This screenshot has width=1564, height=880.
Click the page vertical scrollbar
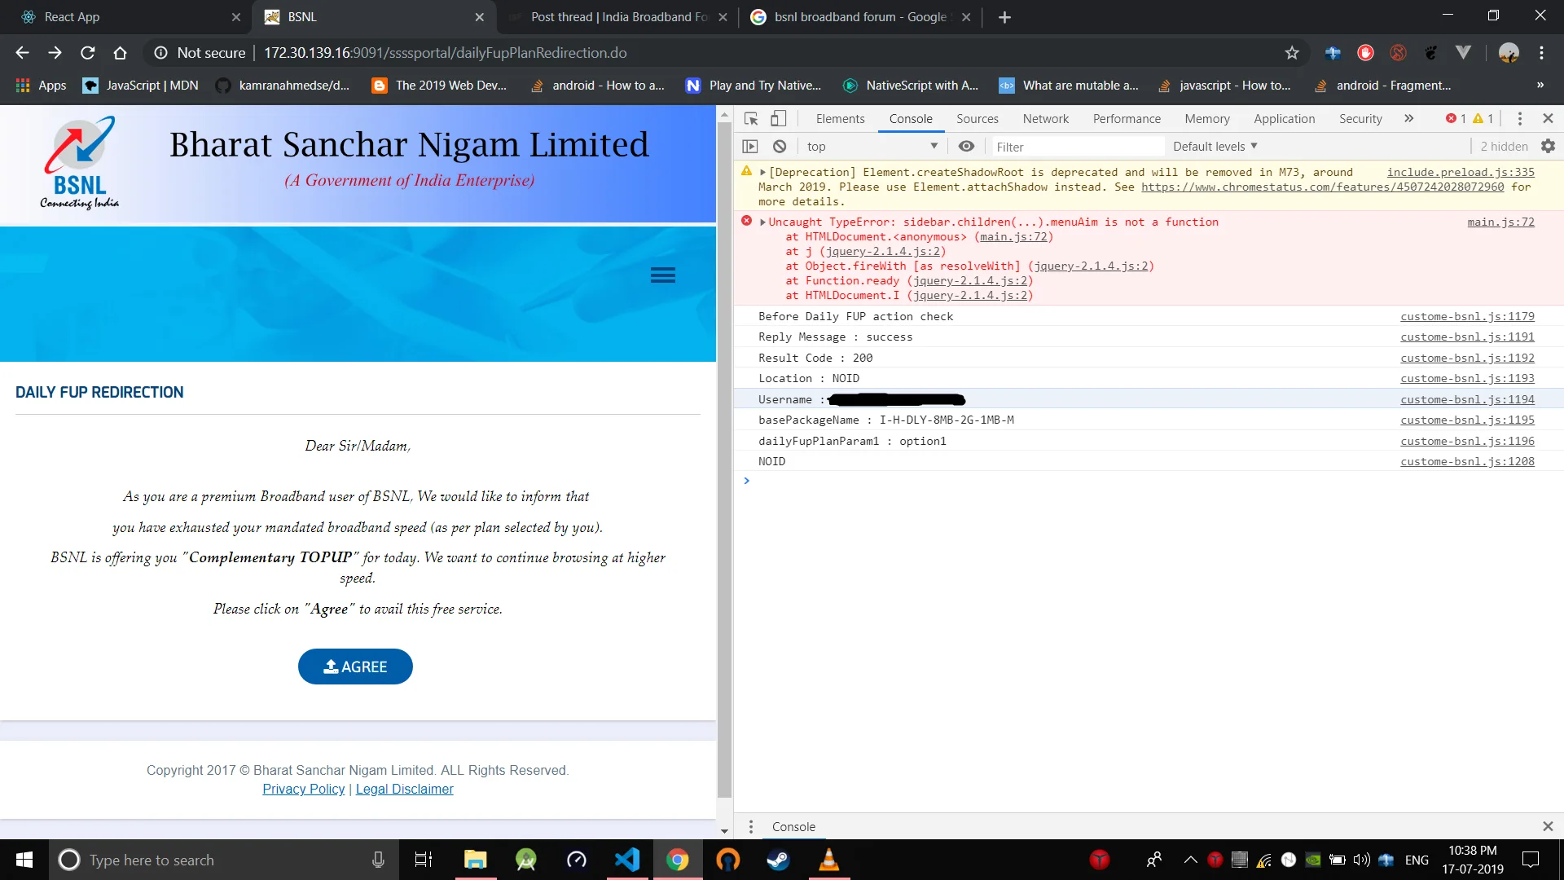tap(724, 456)
